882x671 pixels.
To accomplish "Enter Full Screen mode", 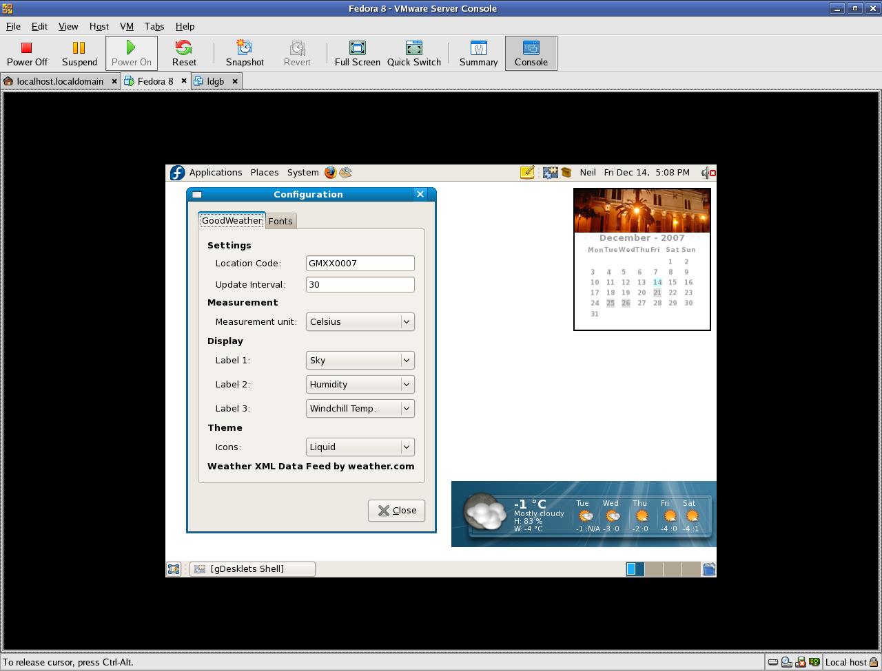I will click(357, 54).
